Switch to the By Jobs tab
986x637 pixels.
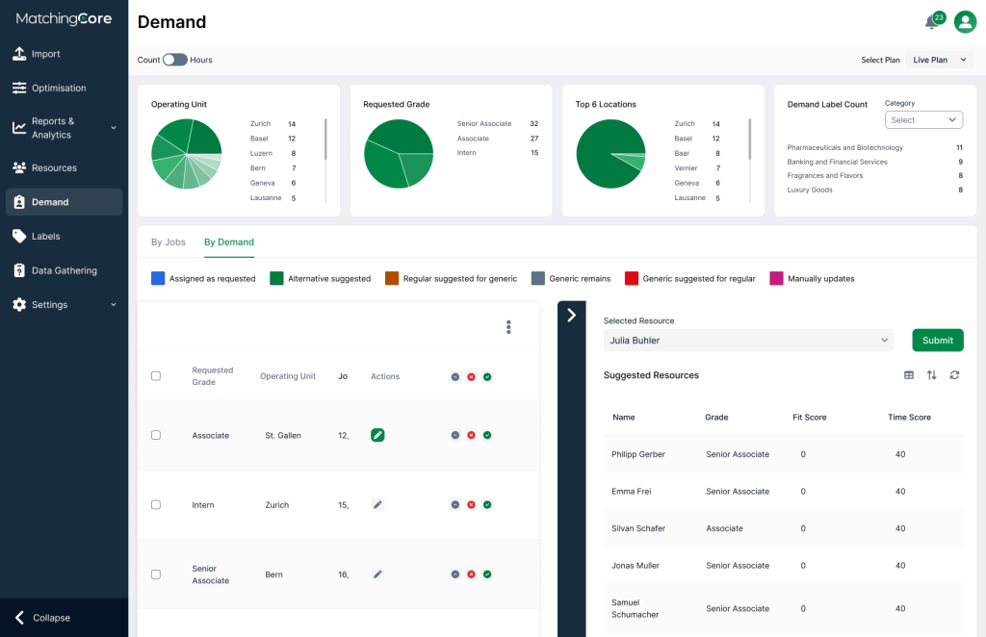[x=168, y=242]
